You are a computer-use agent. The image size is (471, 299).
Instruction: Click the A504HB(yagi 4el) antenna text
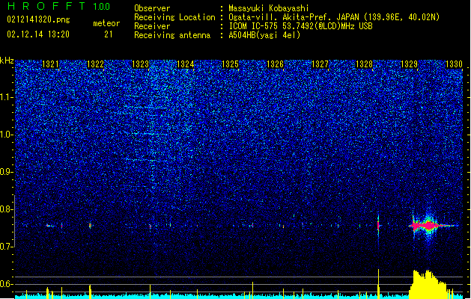tap(264, 35)
